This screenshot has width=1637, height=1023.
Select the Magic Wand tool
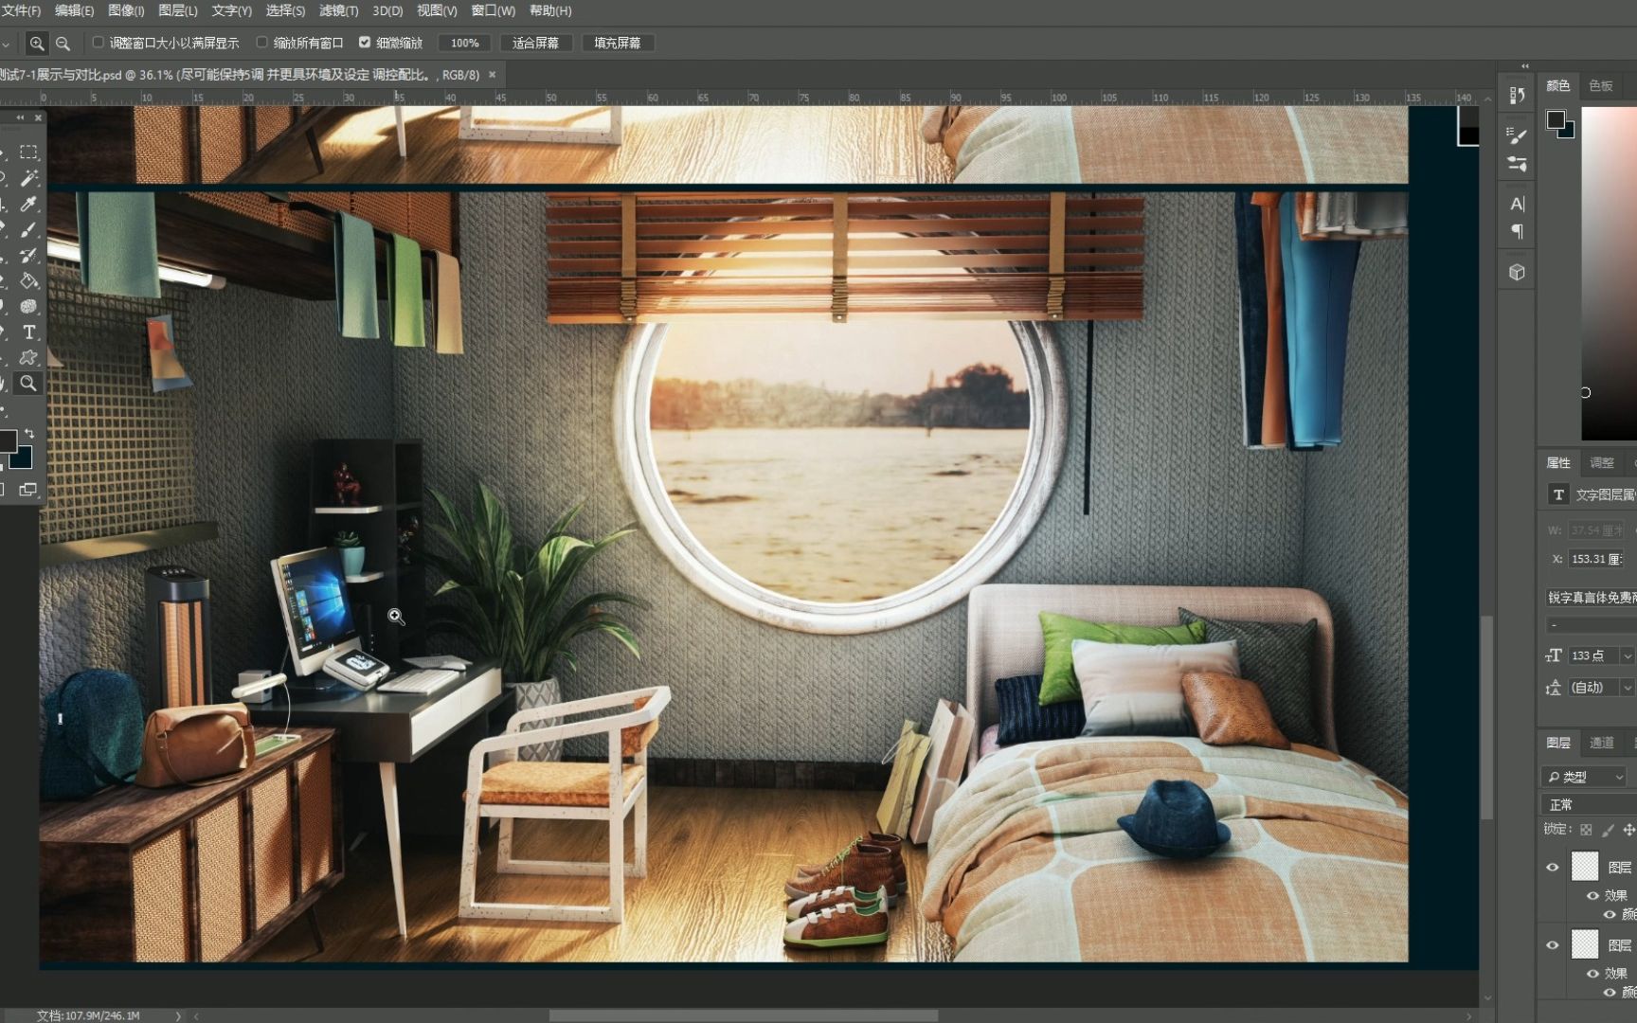coord(28,178)
